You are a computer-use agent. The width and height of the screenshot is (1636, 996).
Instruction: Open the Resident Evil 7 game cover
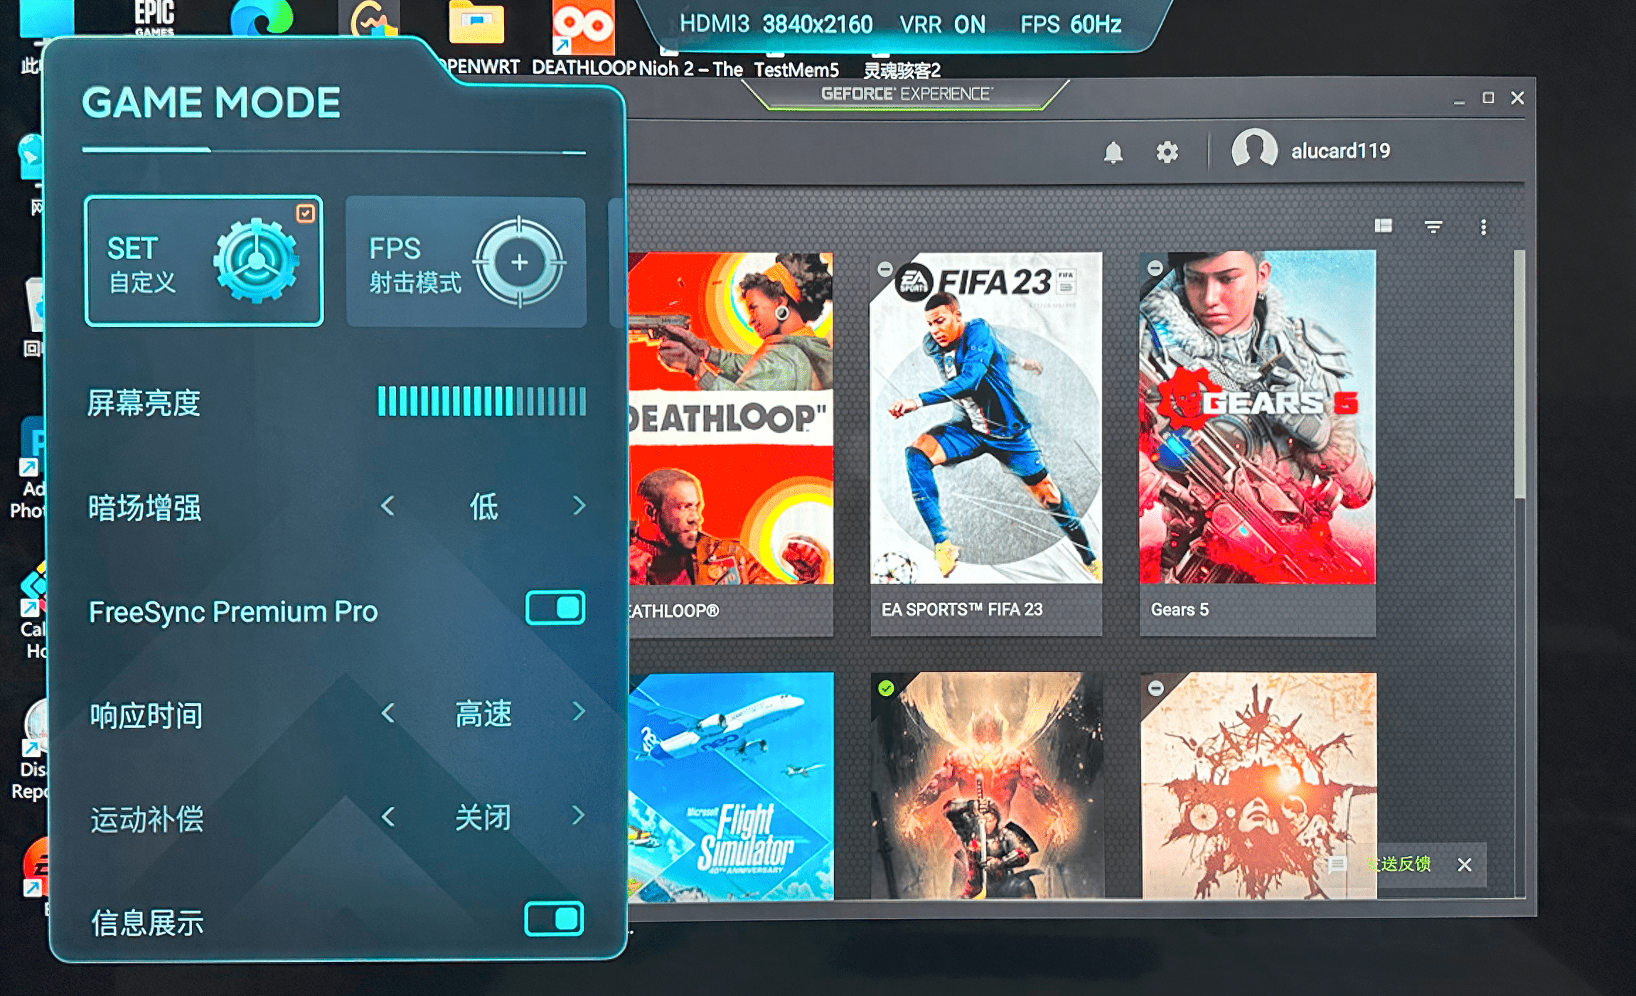click(x=1258, y=786)
